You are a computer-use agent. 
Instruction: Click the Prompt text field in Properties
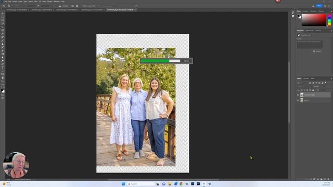pos(310,44)
